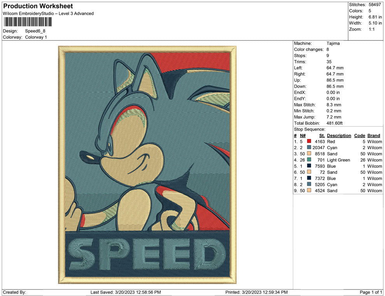The image size is (385, 296).
Task: Select the Light Green swatch for stop 4
Action: [x=309, y=160]
